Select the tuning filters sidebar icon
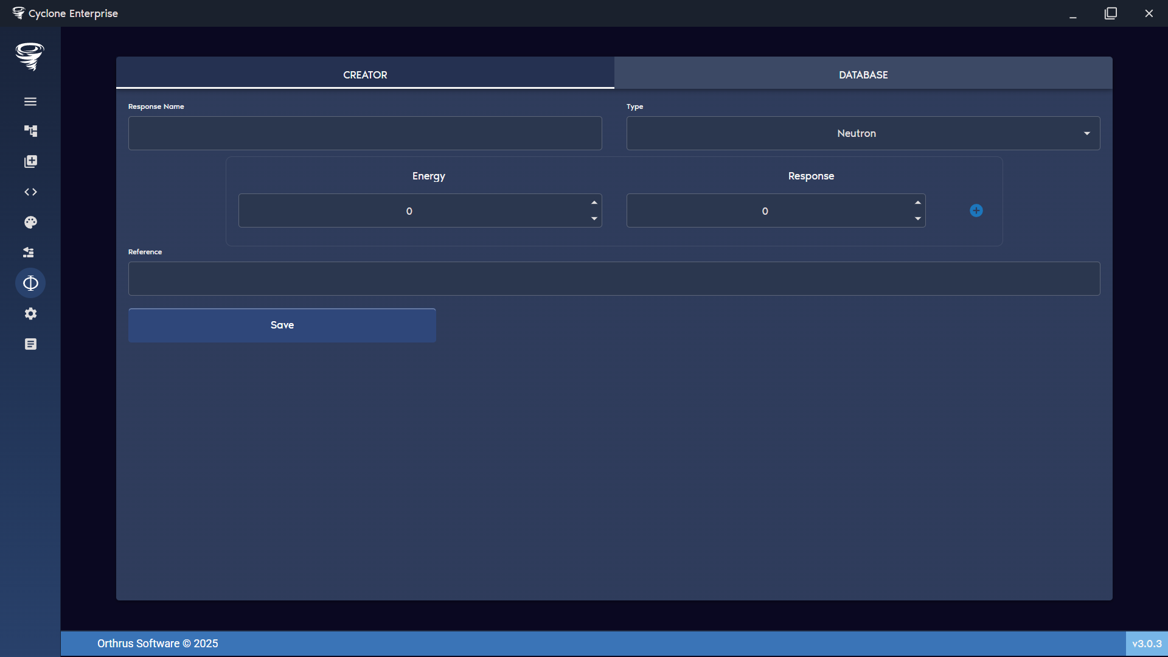Image resolution: width=1168 pixels, height=657 pixels. point(29,252)
